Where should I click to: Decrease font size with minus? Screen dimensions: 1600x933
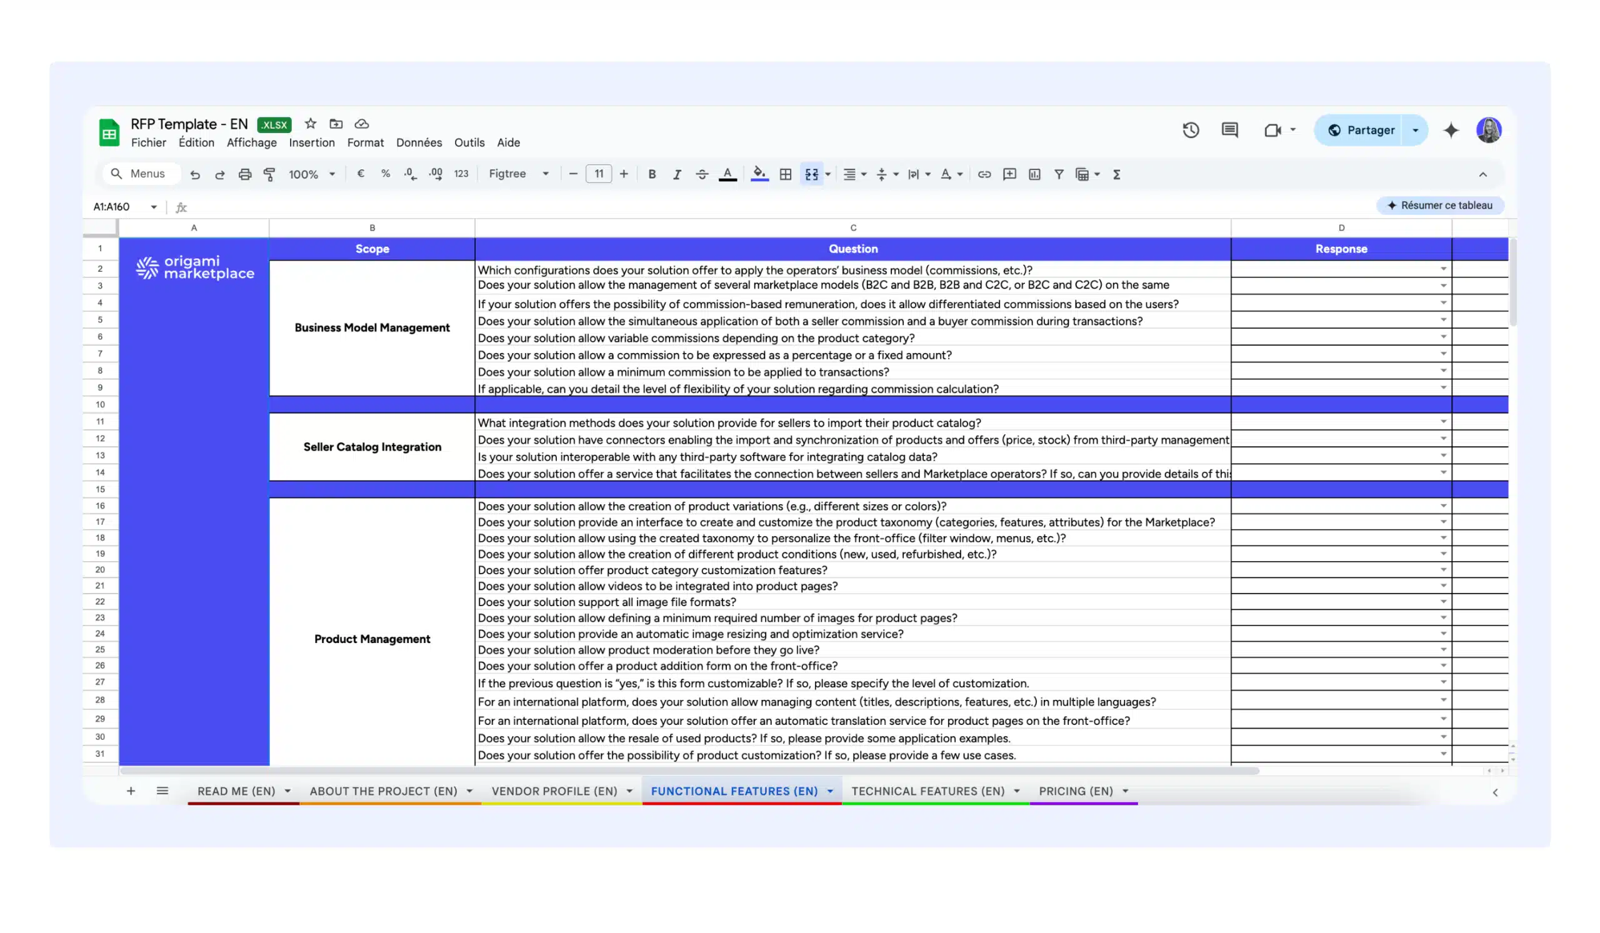coord(572,174)
